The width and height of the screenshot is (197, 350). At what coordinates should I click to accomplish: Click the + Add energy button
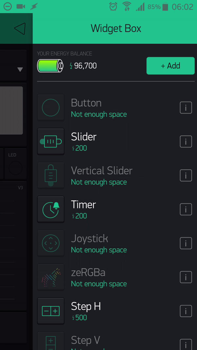point(171,66)
